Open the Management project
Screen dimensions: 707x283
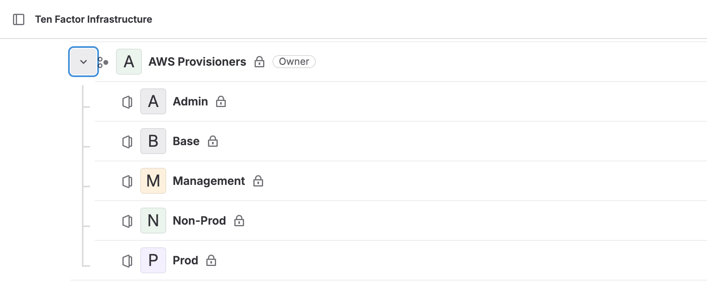(x=209, y=181)
